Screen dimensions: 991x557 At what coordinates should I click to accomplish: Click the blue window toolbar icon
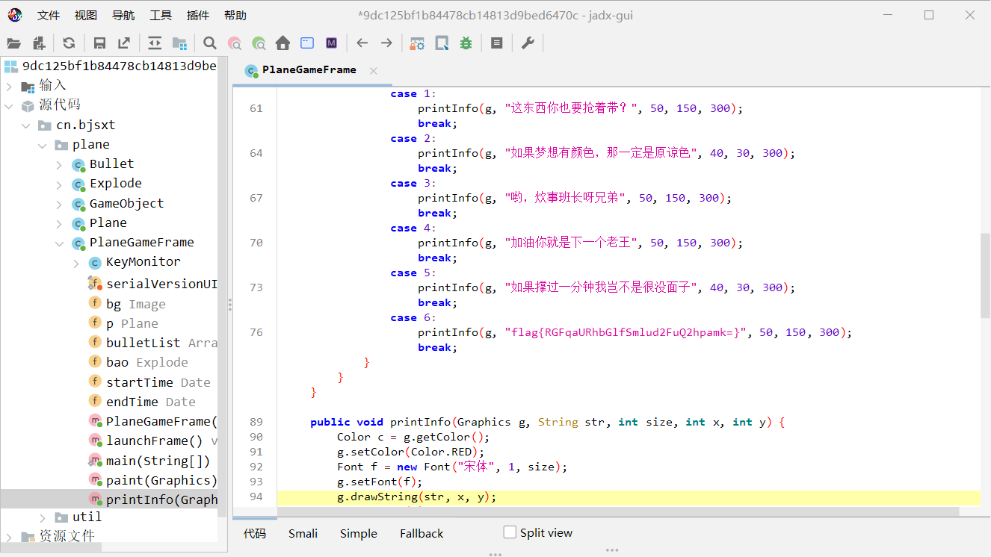coord(307,43)
